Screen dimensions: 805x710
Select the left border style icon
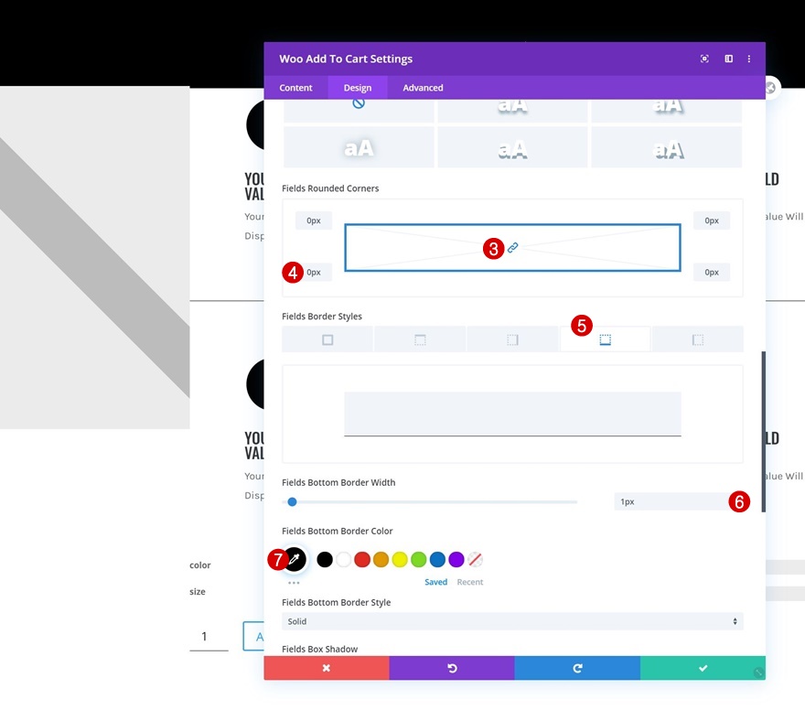coord(698,339)
